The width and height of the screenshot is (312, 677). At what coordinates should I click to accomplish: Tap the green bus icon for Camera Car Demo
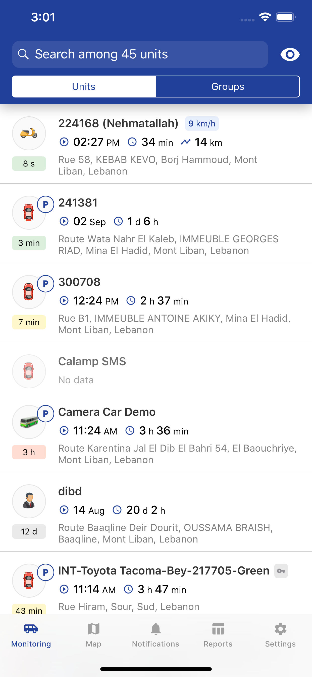click(29, 422)
